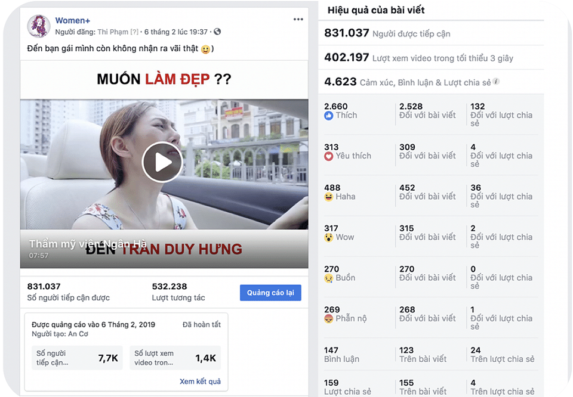Click the Quảng cáo lại button

pyautogui.click(x=270, y=293)
